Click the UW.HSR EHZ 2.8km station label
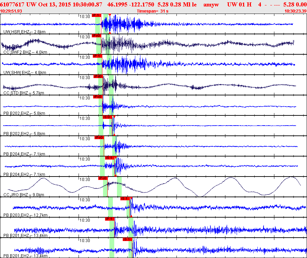This screenshot has width=307, height=258. point(24,32)
